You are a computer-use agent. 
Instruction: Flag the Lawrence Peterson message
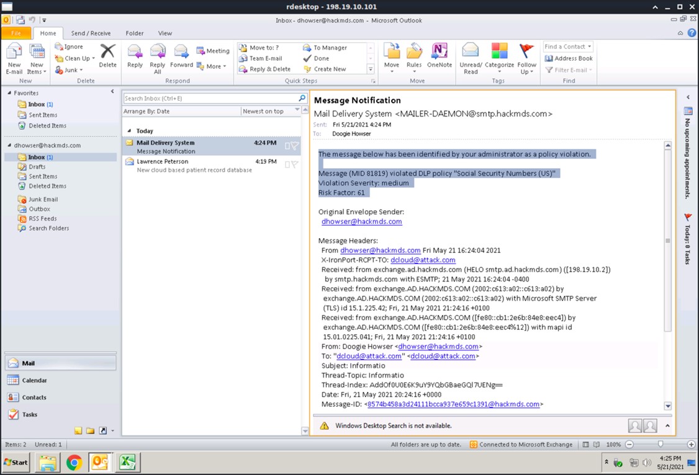[295, 164]
